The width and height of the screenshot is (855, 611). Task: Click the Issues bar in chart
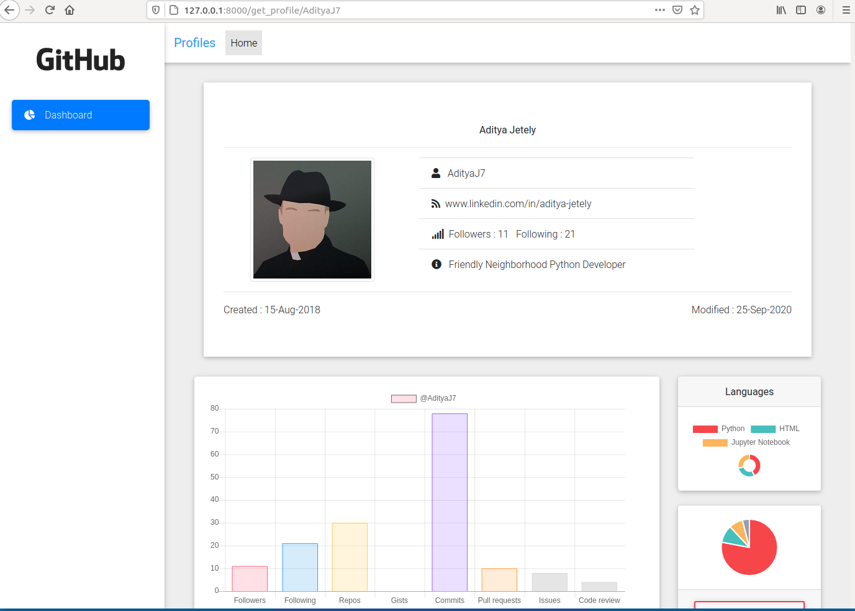[x=550, y=582]
